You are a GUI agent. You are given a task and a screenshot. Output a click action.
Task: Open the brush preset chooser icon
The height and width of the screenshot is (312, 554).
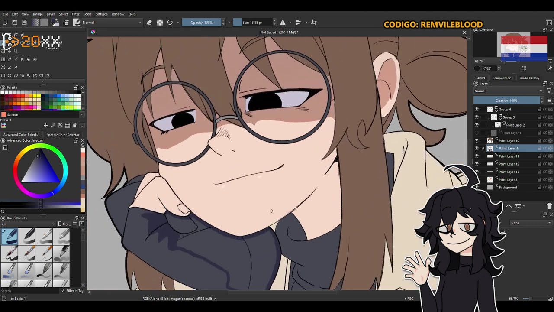point(77,23)
